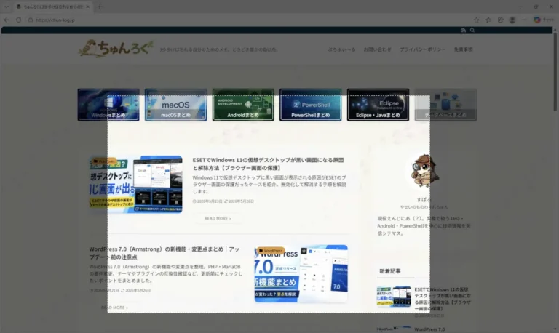Image resolution: width=559 pixels, height=333 pixels.
Task: Go back using the browser back arrow
Action: (7, 20)
